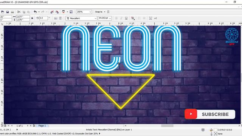
Task: Go to the last page button
Action: [31, 126]
